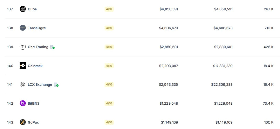Click the 4/10 trust score badge for GoPax

coord(109,122)
